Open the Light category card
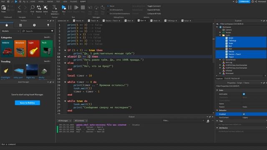 (x=33, y=48)
